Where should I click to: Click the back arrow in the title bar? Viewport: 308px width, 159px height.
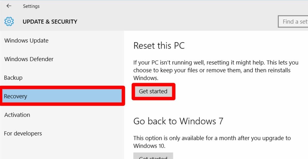9,6
